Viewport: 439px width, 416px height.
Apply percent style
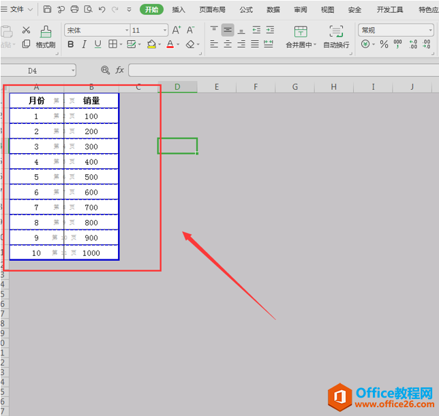pyautogui.click(x=384, y=44)
